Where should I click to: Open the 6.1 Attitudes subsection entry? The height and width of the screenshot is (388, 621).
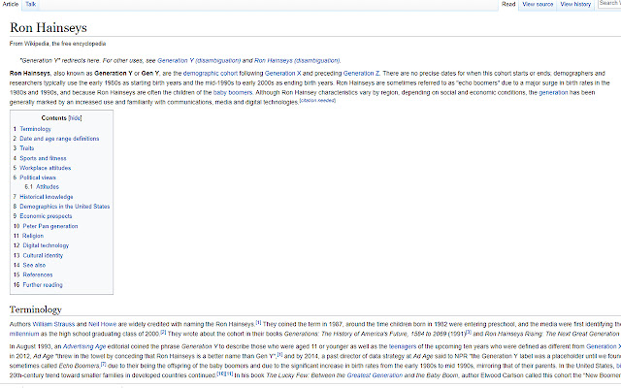click(x=48, y=187)
